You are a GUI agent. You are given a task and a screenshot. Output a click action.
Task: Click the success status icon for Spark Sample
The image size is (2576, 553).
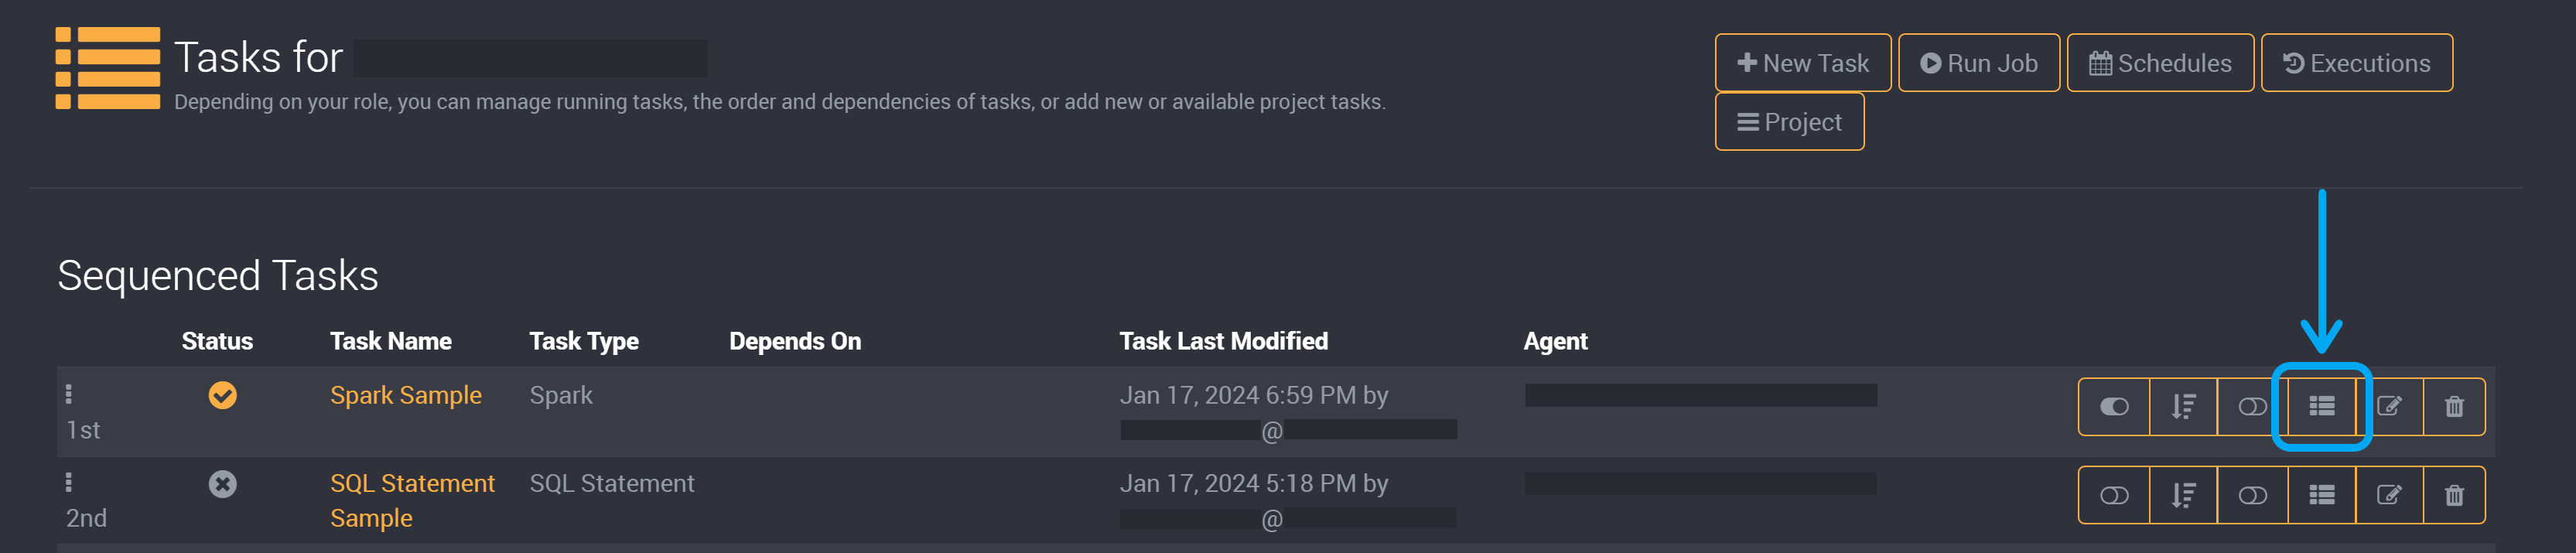pos(222,395)
